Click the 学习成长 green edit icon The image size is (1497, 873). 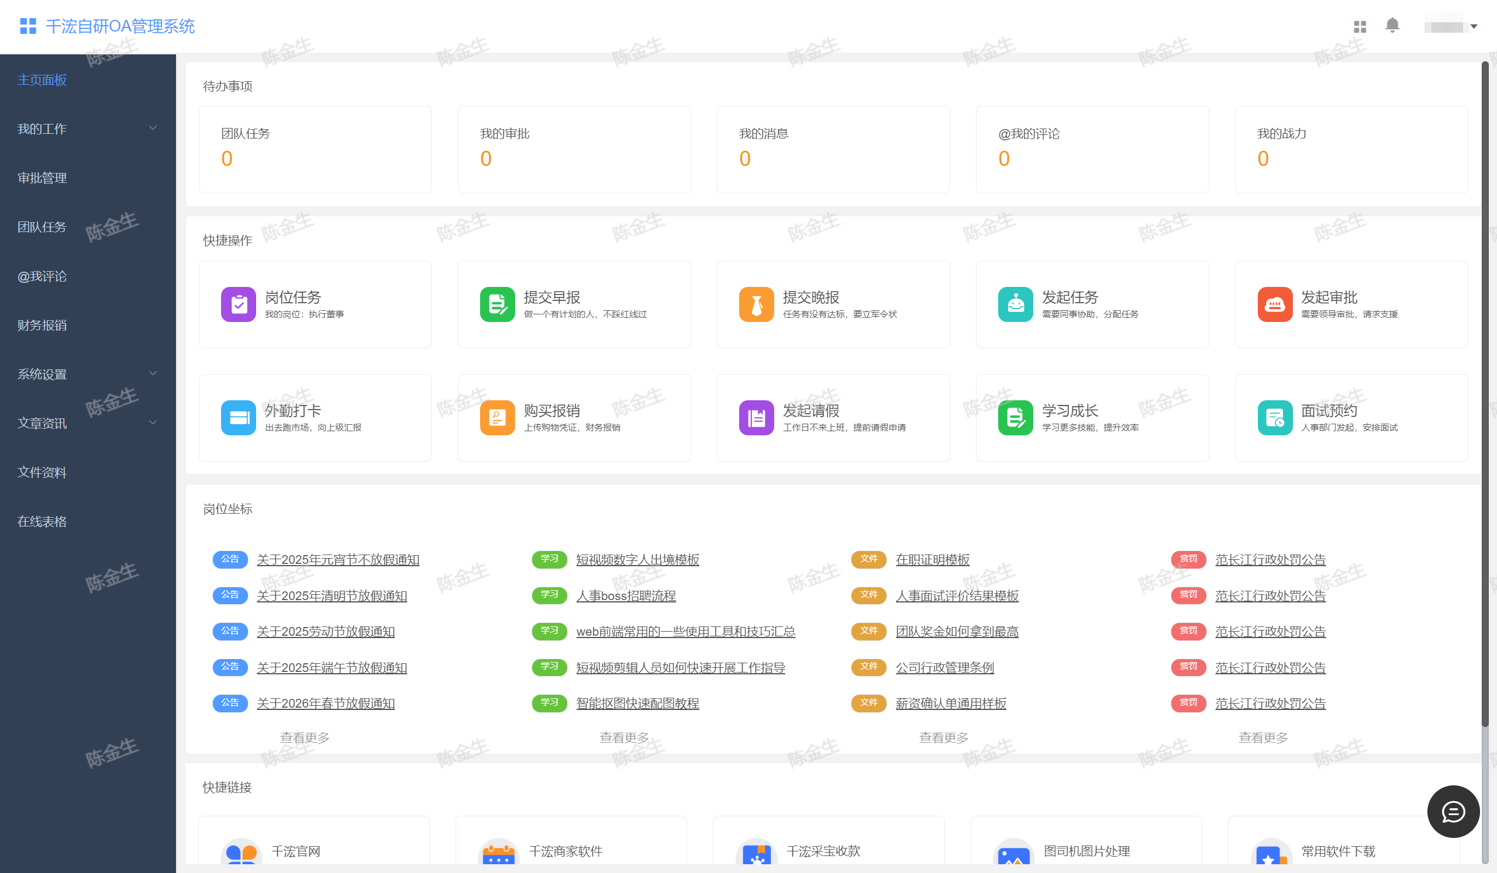(1016, 418)
